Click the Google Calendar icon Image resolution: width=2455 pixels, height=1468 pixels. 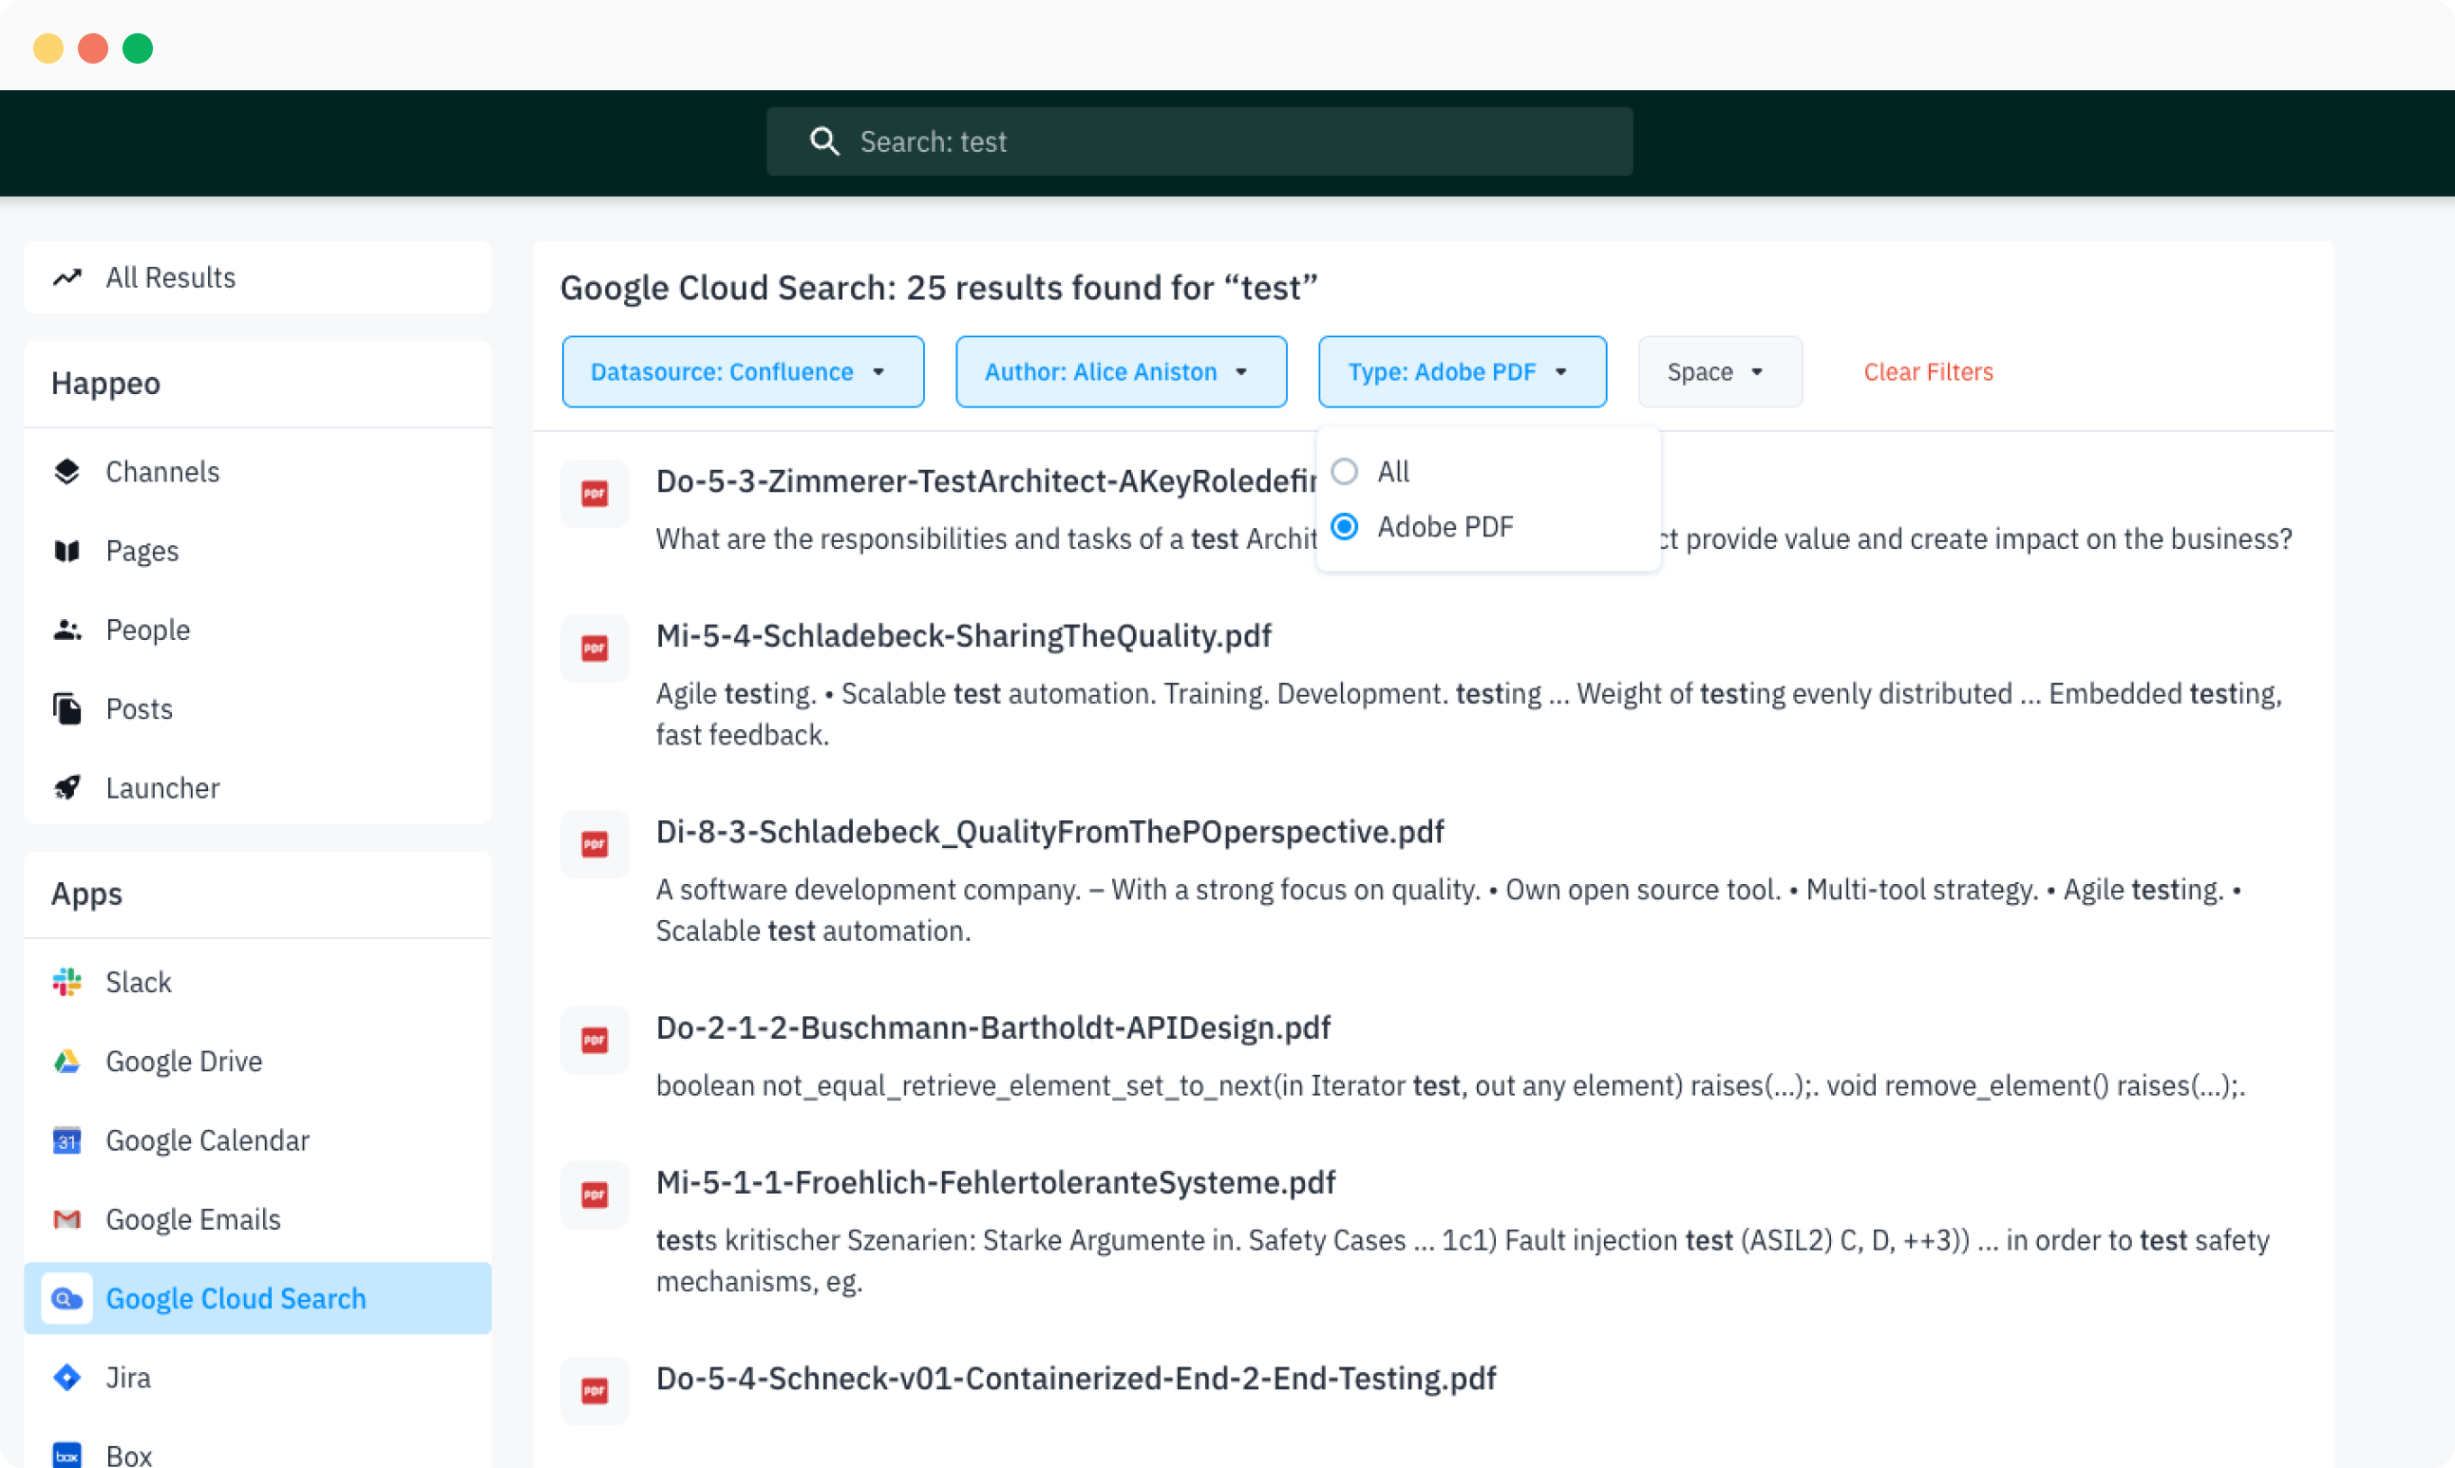click(x=67, y=1140)
